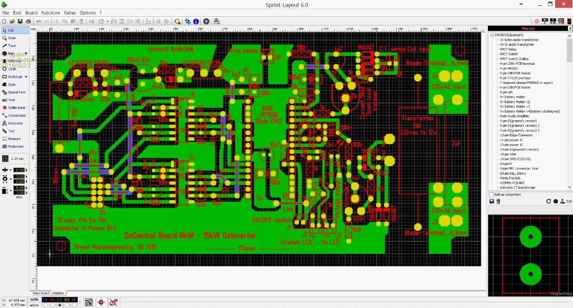
Task: Select the Track tool
Action: pos(11,46)
